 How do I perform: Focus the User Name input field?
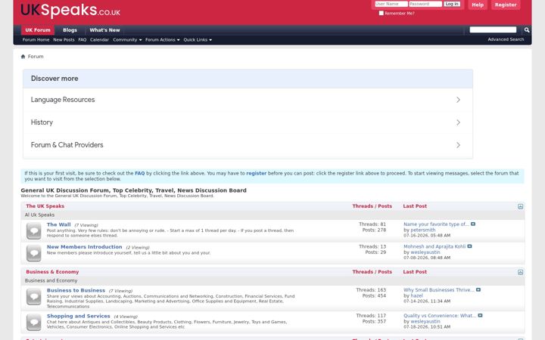391,4
